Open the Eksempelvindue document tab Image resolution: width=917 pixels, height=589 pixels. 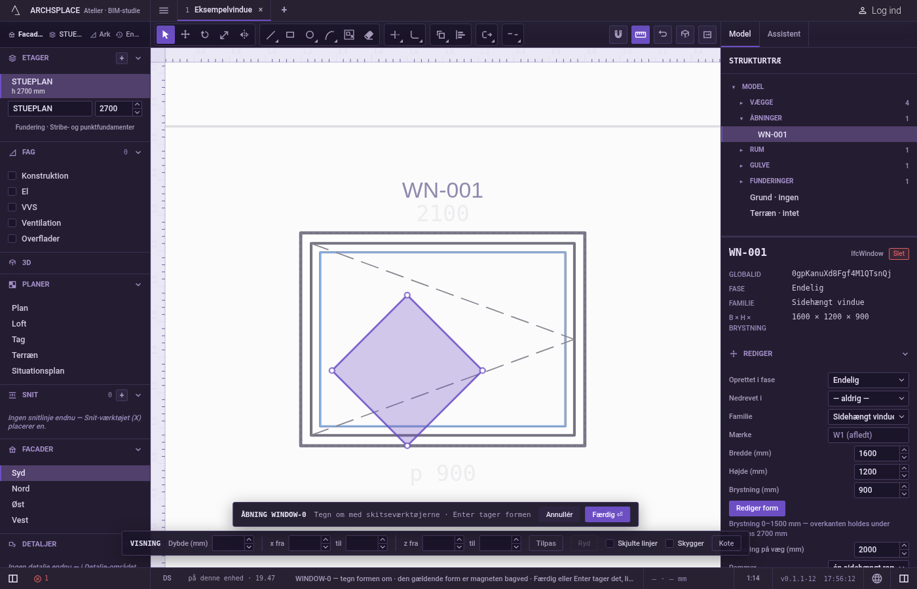coord(223,10)
